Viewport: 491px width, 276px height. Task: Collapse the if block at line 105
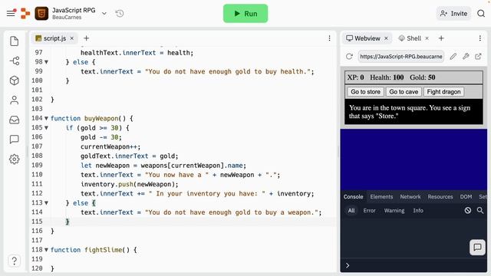tap(46, 128)
